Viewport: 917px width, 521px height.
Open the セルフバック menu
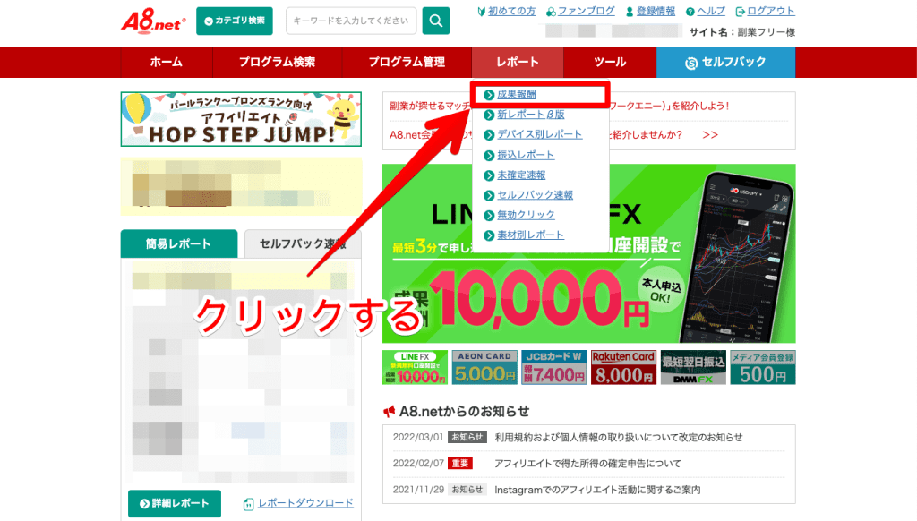pos(725,62)
